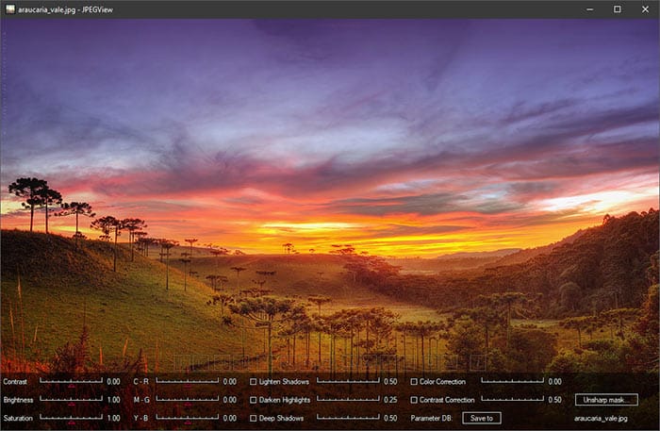This screenshot has width=660, height=431.
Task: Click the M - G color balance slider
Action: tap(188, 400)
